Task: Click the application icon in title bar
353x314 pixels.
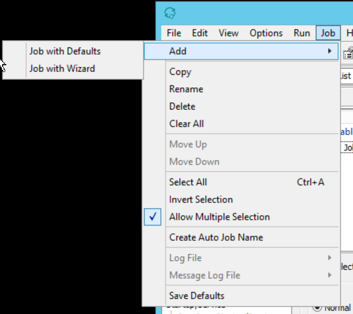Action: coord(170,13)
